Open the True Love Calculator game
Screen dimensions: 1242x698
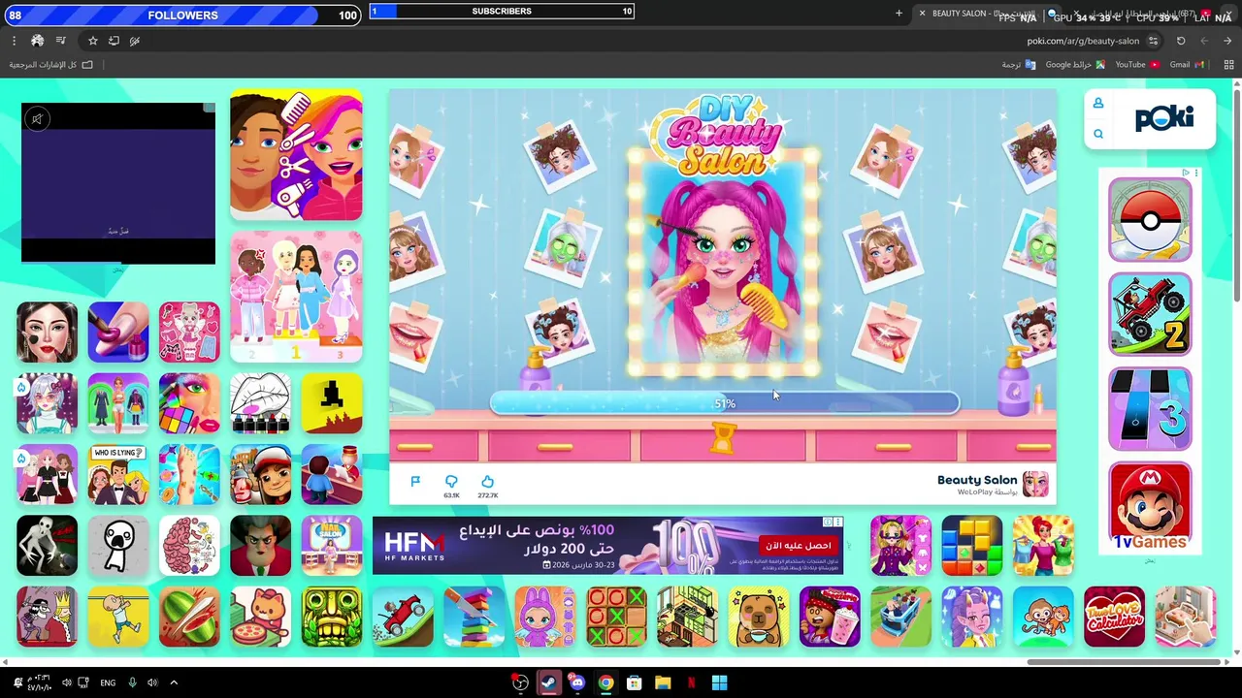click(1114, 617)
